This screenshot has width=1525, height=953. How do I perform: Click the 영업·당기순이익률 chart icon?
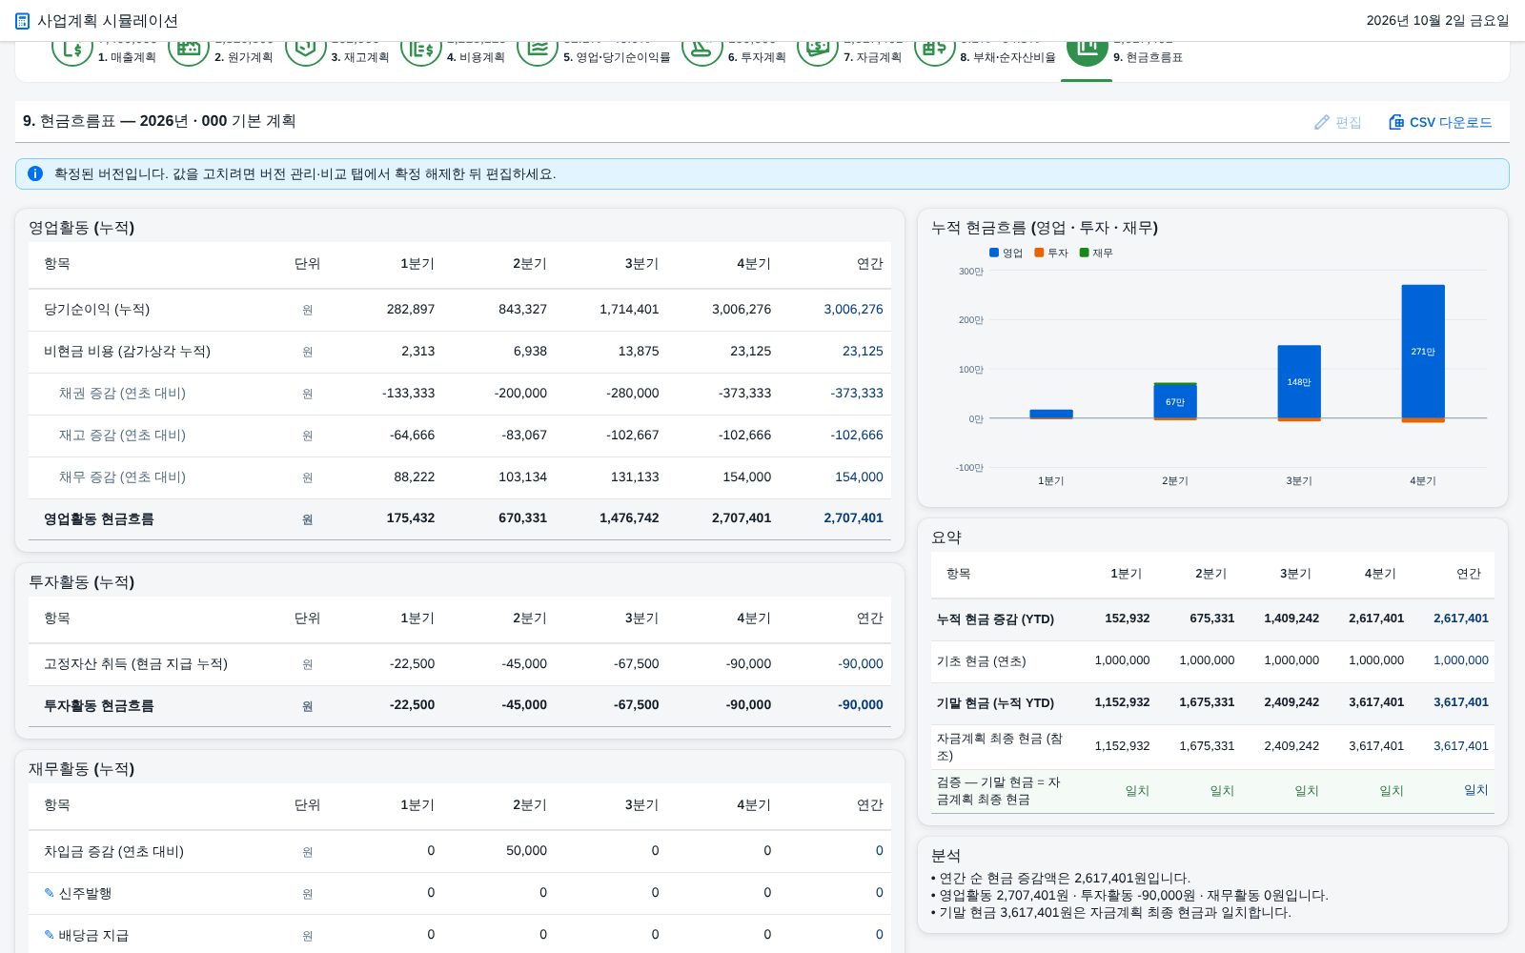(x=538, y=52)
